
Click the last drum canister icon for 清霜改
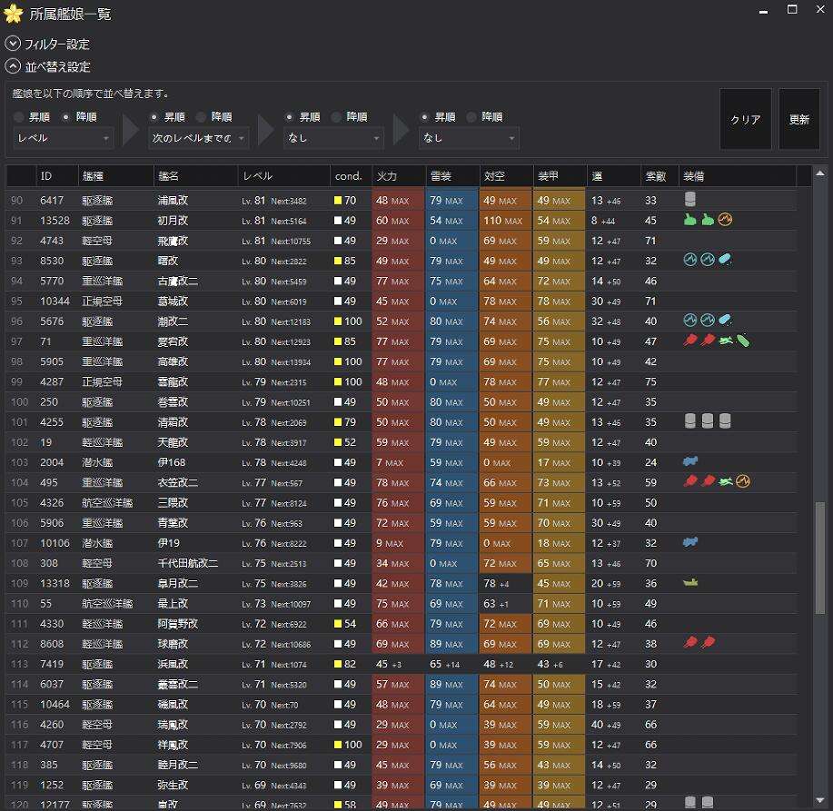tap(725, 421)
